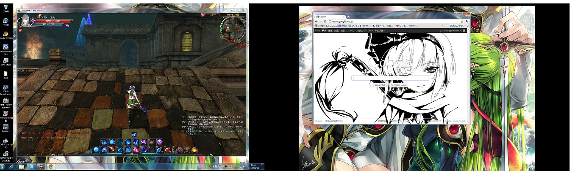This screenshot has height=171, width=572.
Task: Open Jane Style desktop shortcut
Action: point(6,61)
